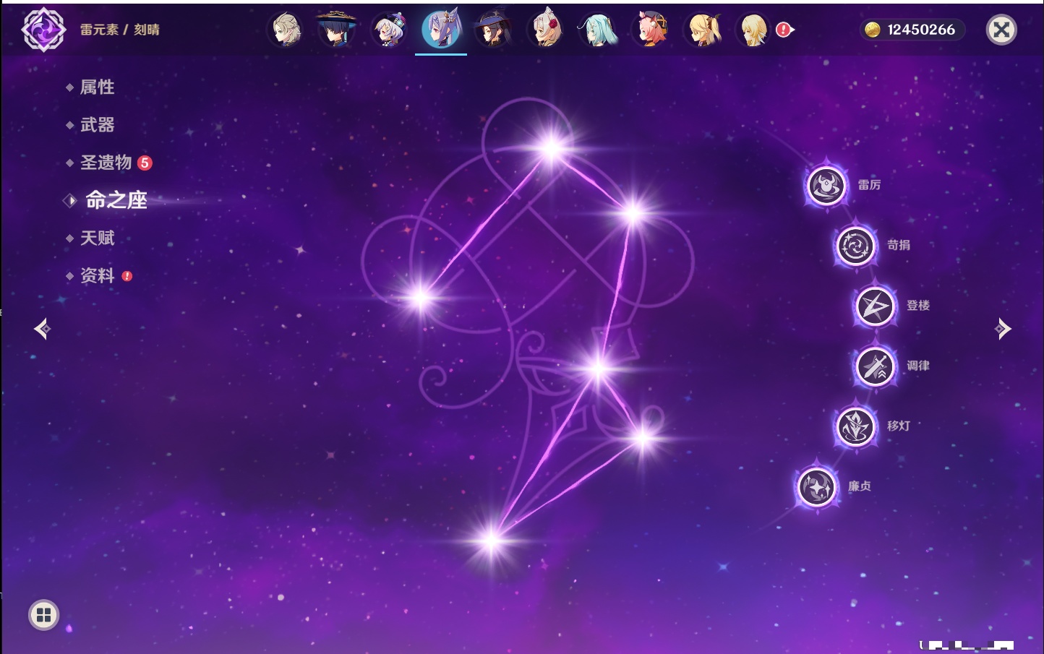Select Faruzan's teal-haired avatar
Screen dimensions: 1044x654
pyautogui.click(x=598, y=30)
